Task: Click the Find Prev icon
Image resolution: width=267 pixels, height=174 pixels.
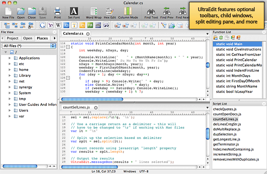Action: point(166,11)
